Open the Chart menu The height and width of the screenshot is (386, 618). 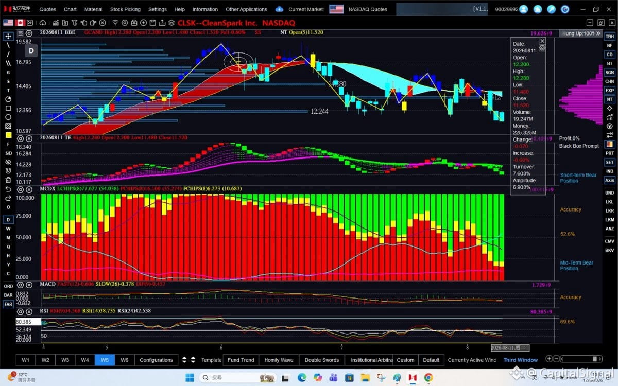coord(71,9)
